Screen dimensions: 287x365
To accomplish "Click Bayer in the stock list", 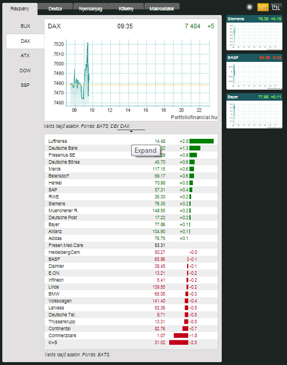I will click(x=131, y=224).
